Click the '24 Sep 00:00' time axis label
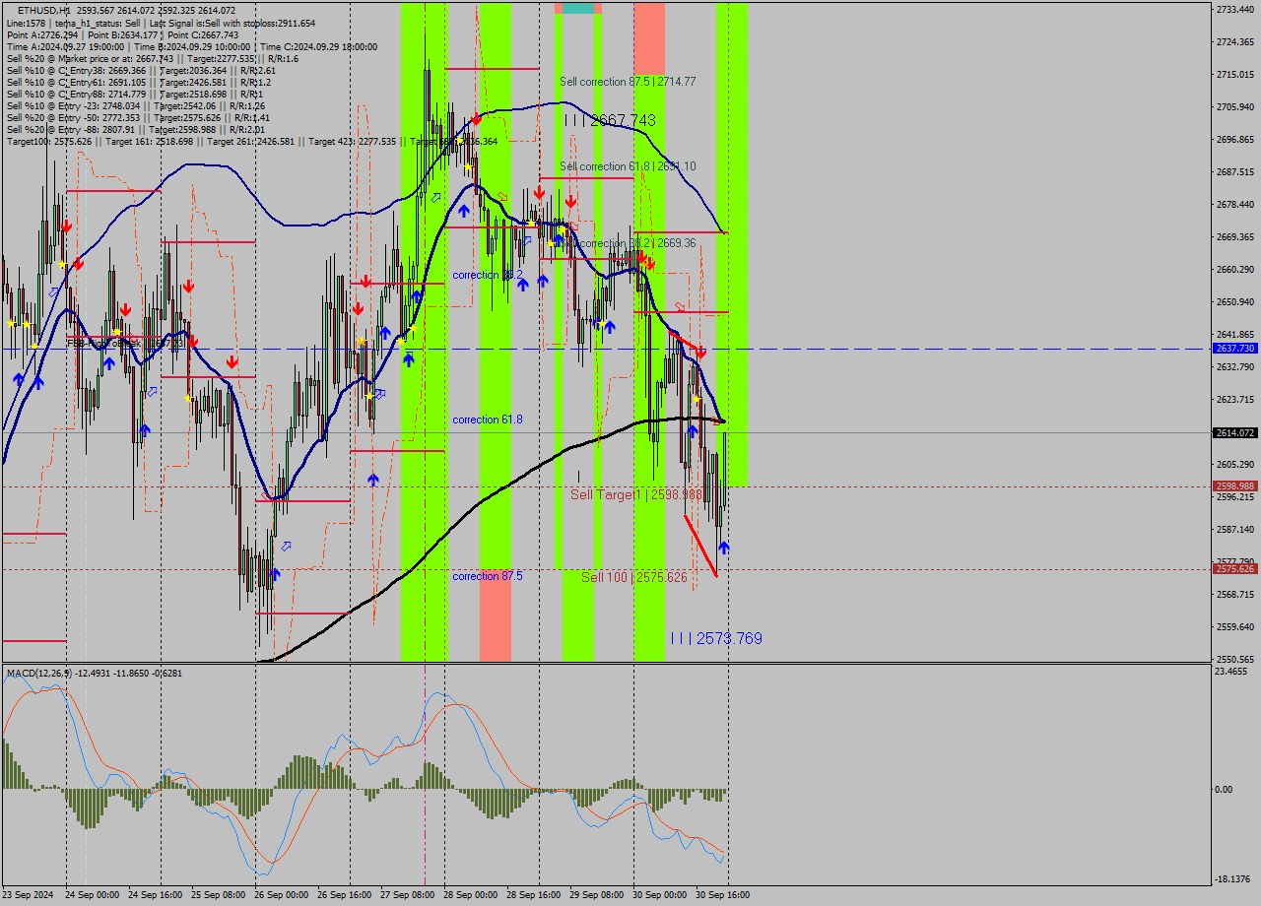 [x=92, y=895]
